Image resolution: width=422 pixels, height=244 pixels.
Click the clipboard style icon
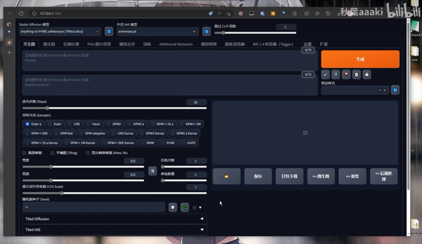pos(356,75)
